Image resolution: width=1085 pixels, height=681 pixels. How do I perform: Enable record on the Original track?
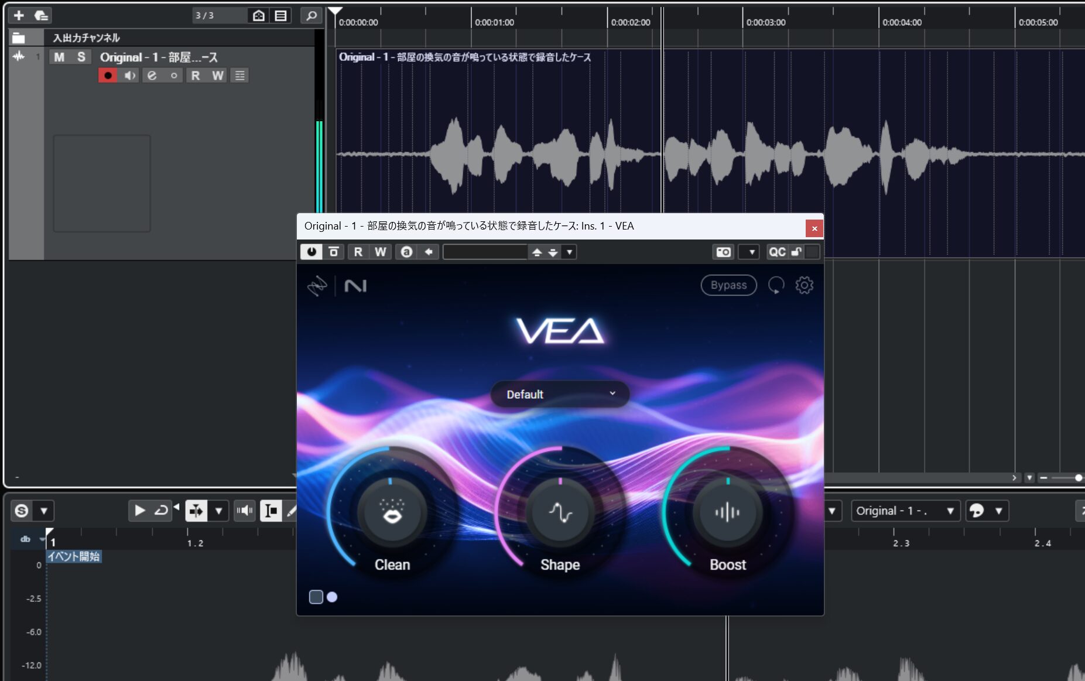(x=108, y=76)
